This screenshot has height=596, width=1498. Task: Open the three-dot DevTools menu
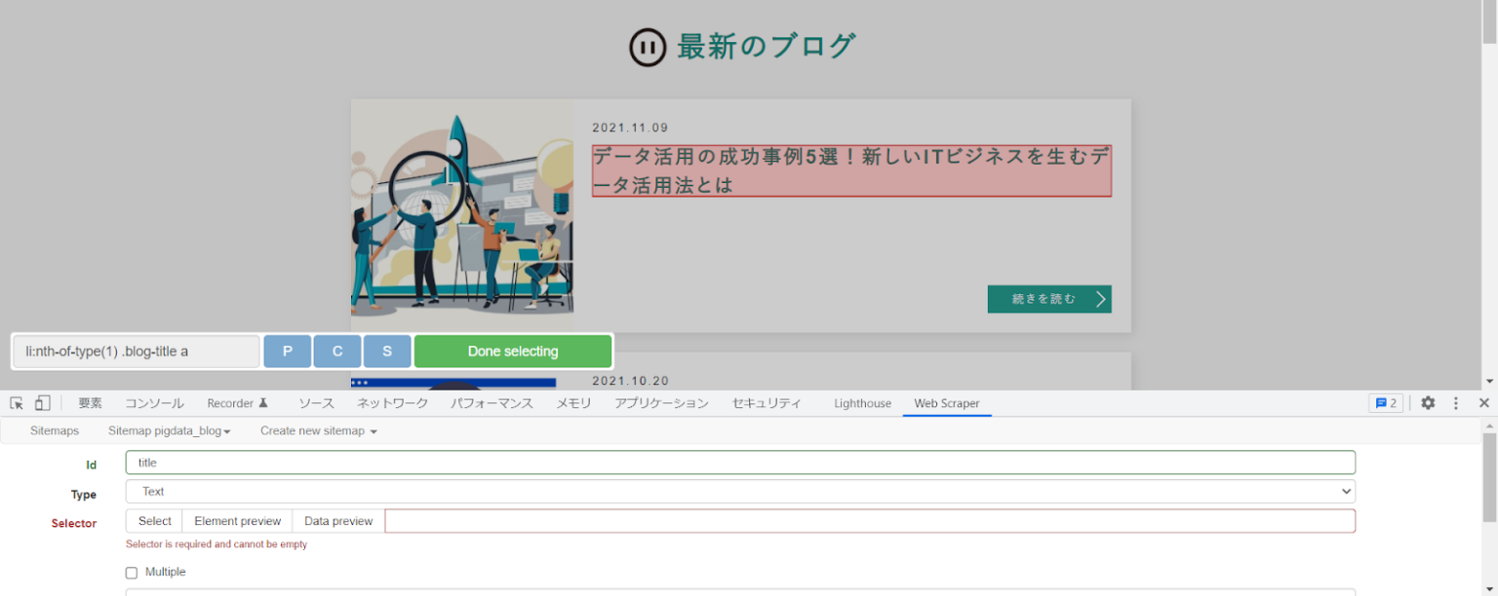(1456, 402)
